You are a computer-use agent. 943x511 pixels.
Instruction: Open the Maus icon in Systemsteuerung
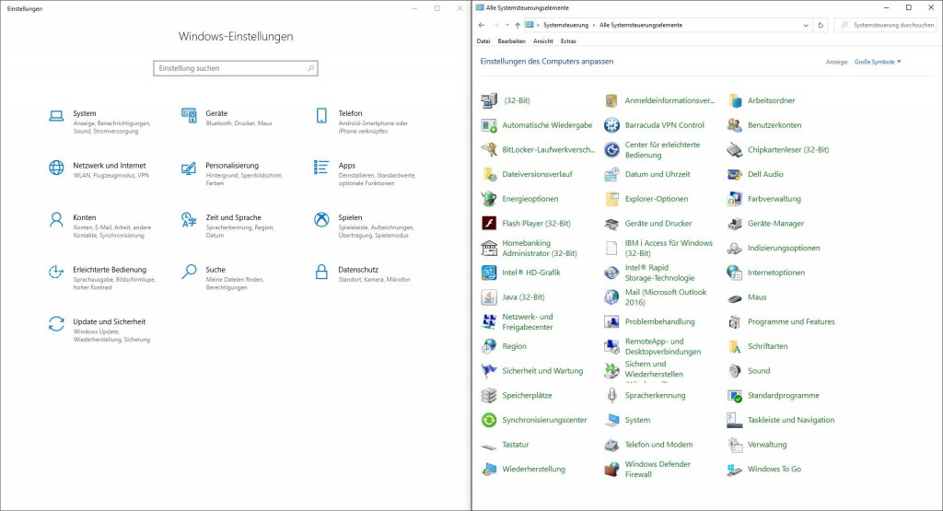(734, 297)
